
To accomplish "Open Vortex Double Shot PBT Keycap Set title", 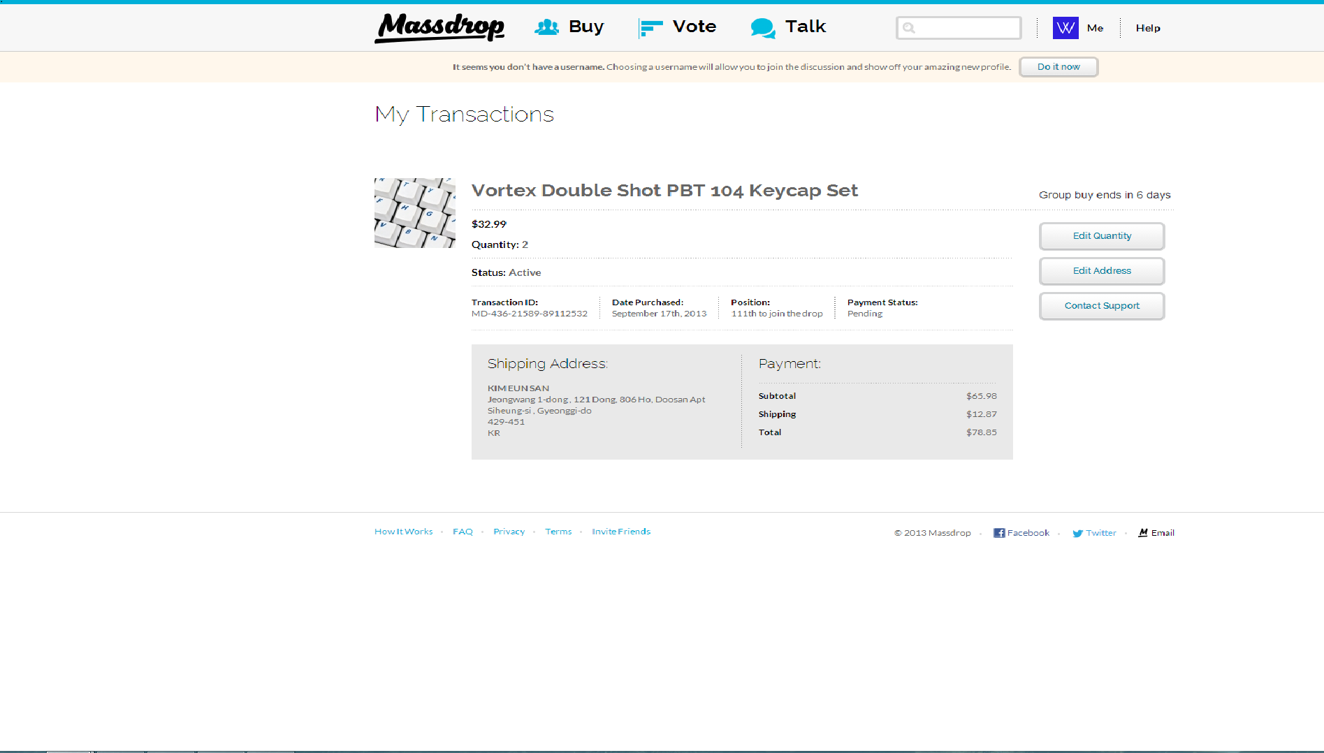I will (x=664, y=191).
